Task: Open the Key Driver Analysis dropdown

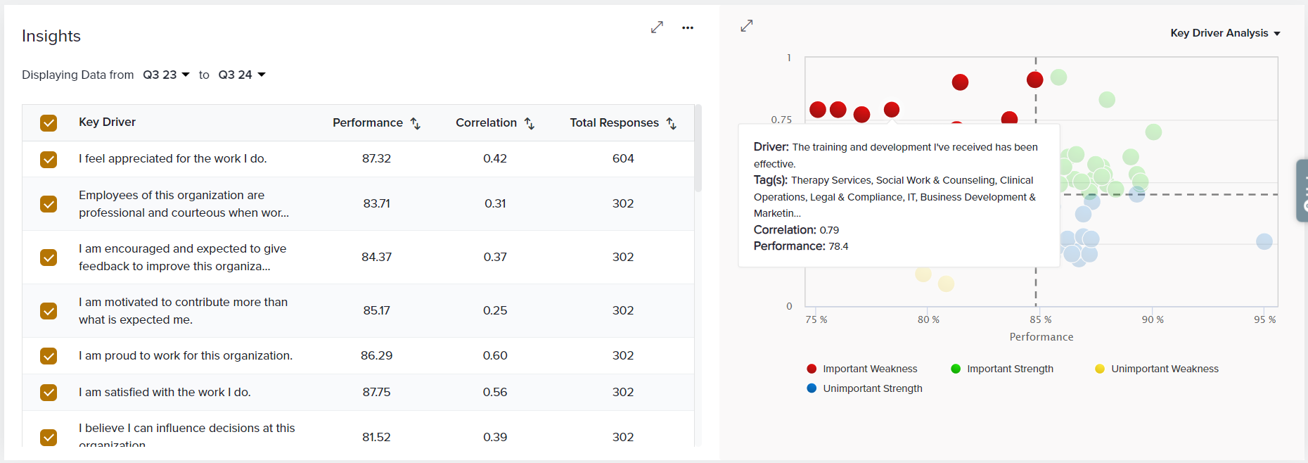Action: 1225,33
